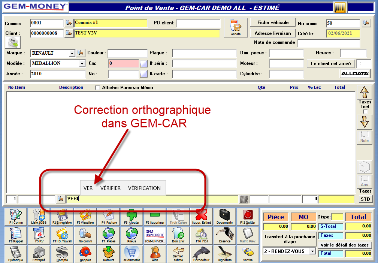
Task: Click the description field containing VERI
Action: [152, 199]
